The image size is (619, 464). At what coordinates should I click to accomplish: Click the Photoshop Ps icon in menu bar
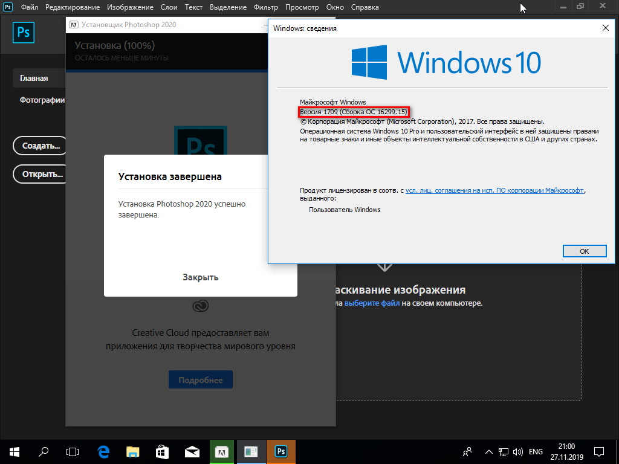click(x=8, y=7)
